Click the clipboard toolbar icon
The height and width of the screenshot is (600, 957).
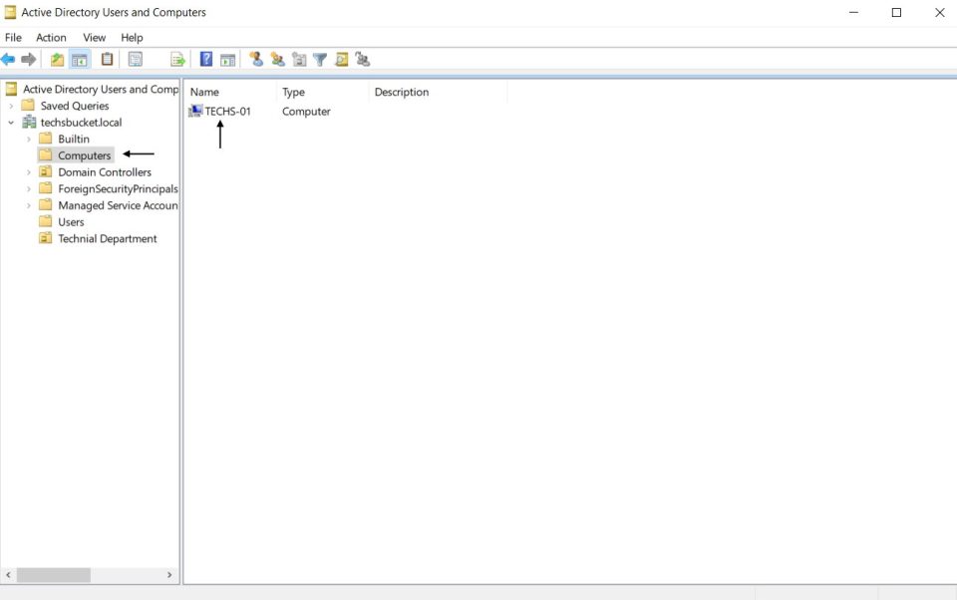[x=107, y=59]
